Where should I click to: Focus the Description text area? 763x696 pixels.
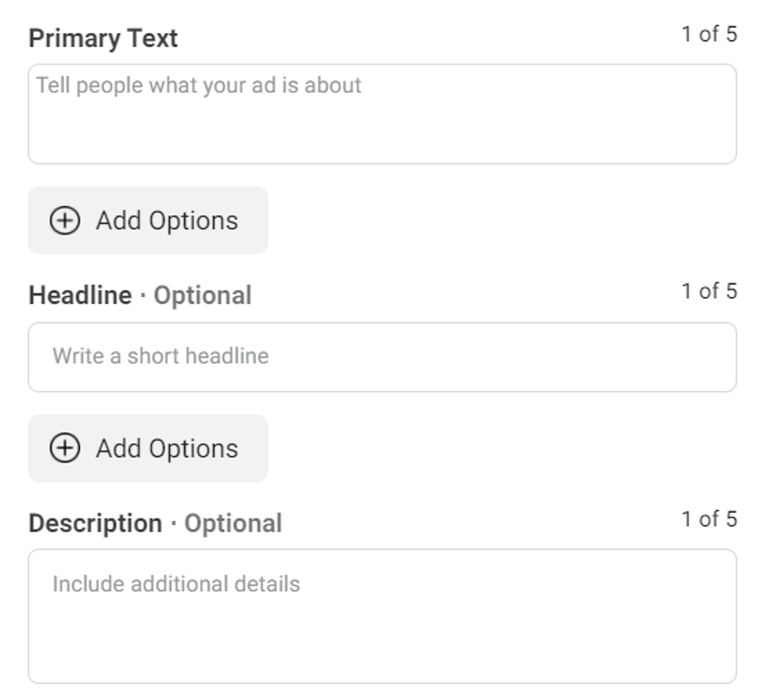(381, 616)
